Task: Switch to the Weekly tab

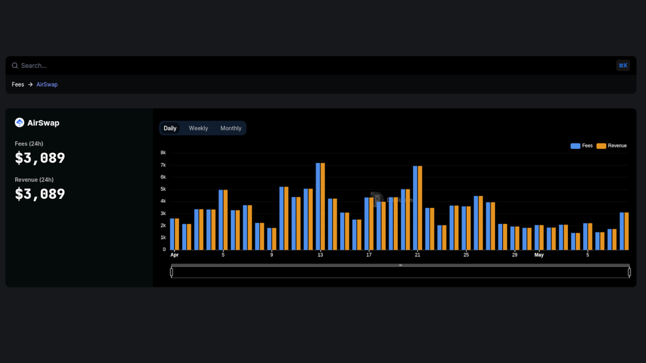Action: [x=198, y=128]
